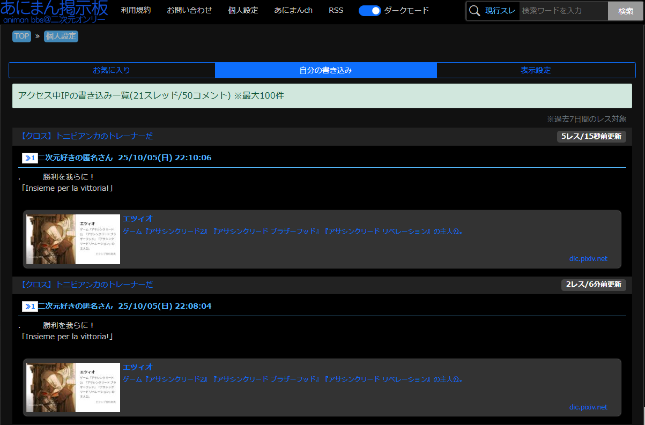Click the 個人設定 breadcrumb badge

(x=61, y=36)
